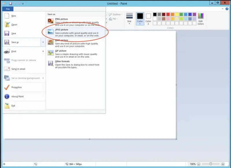Close the File tab menu
The height and width of the screenshot is (168, 231).
(x=8, y=9)
